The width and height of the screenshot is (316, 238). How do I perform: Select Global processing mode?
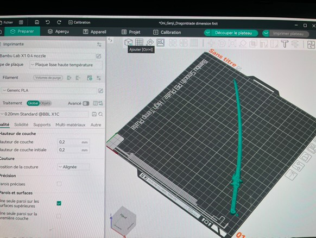33,103
